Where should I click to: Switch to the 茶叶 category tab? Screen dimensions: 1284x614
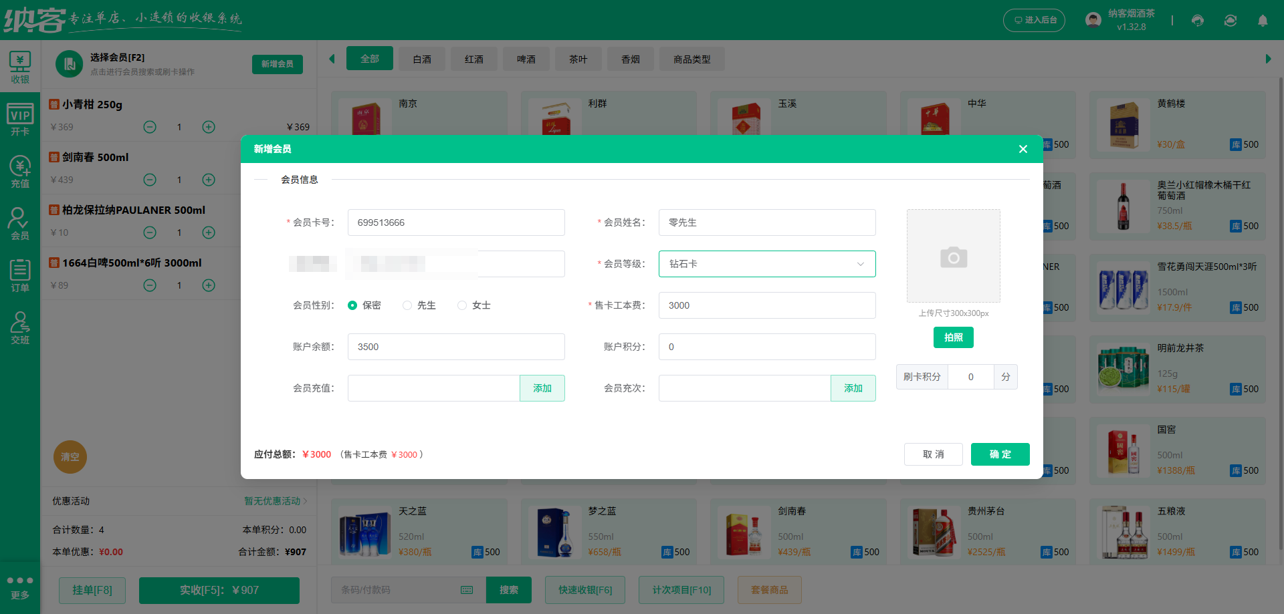[578, 59]
